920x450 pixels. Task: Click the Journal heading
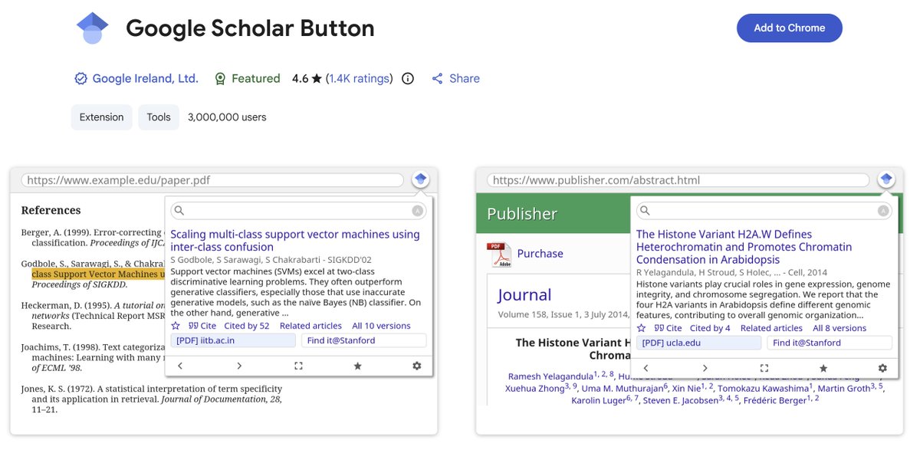tap(524, 295)
